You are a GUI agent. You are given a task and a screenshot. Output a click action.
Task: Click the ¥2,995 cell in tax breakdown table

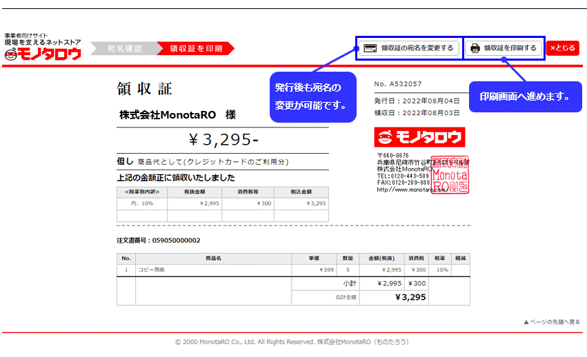tap(195, 203)
